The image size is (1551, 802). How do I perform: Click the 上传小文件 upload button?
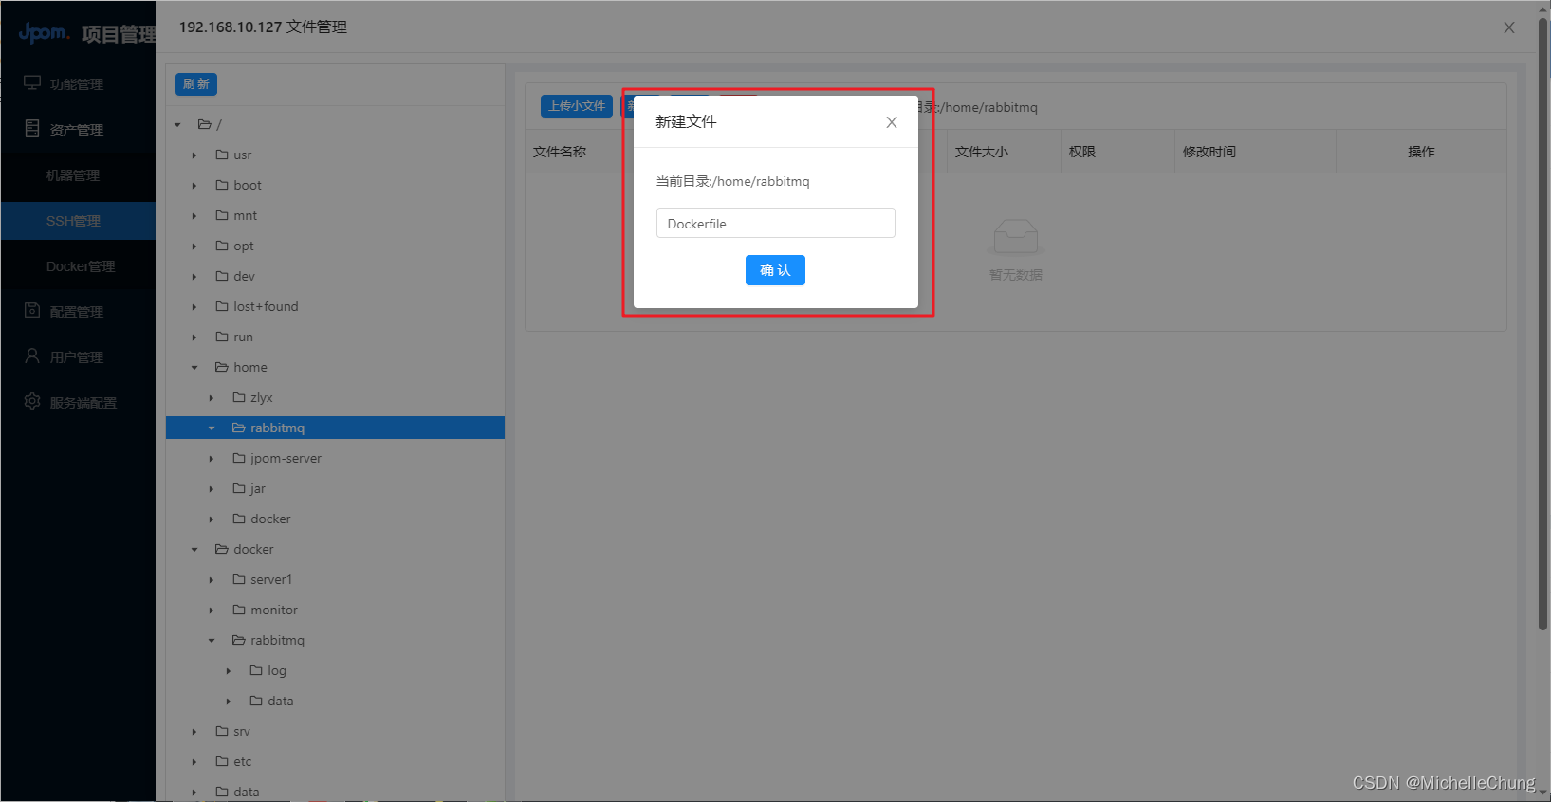tap(577, 106)
